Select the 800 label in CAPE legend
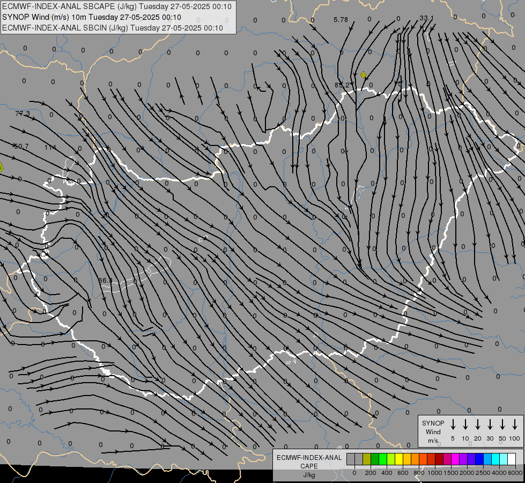The image size is (525, 483). [x=419, y=473]
